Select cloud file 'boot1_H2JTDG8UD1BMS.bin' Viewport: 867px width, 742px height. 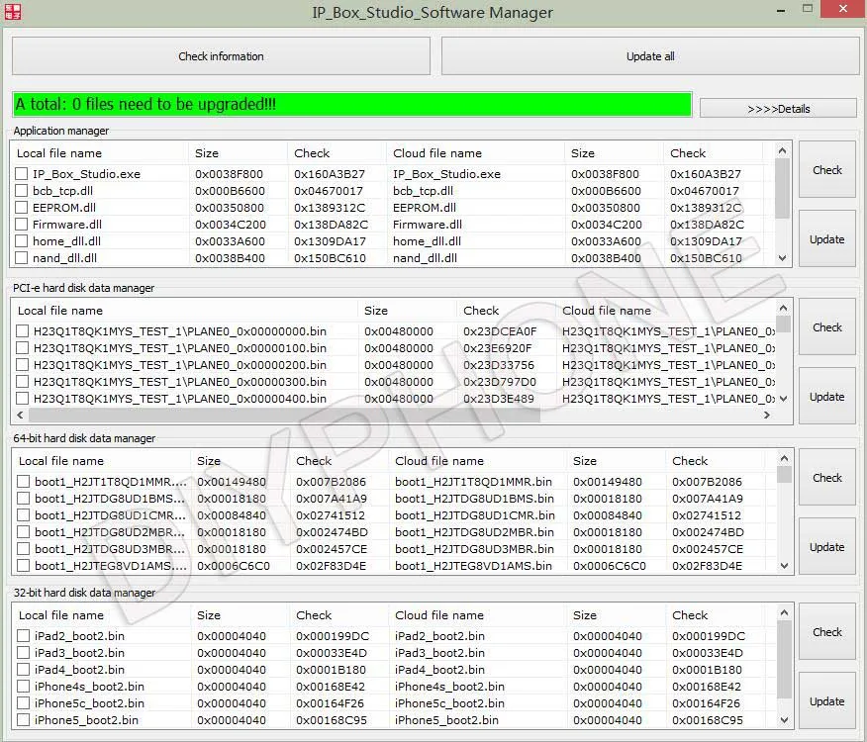point(474,499)
